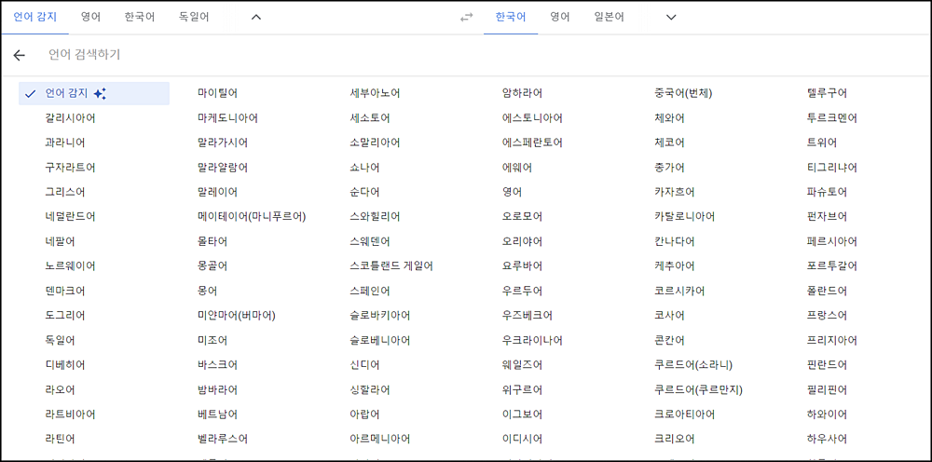Click the back arrow in language search
The image size is (932, 462).
[19, 55]
